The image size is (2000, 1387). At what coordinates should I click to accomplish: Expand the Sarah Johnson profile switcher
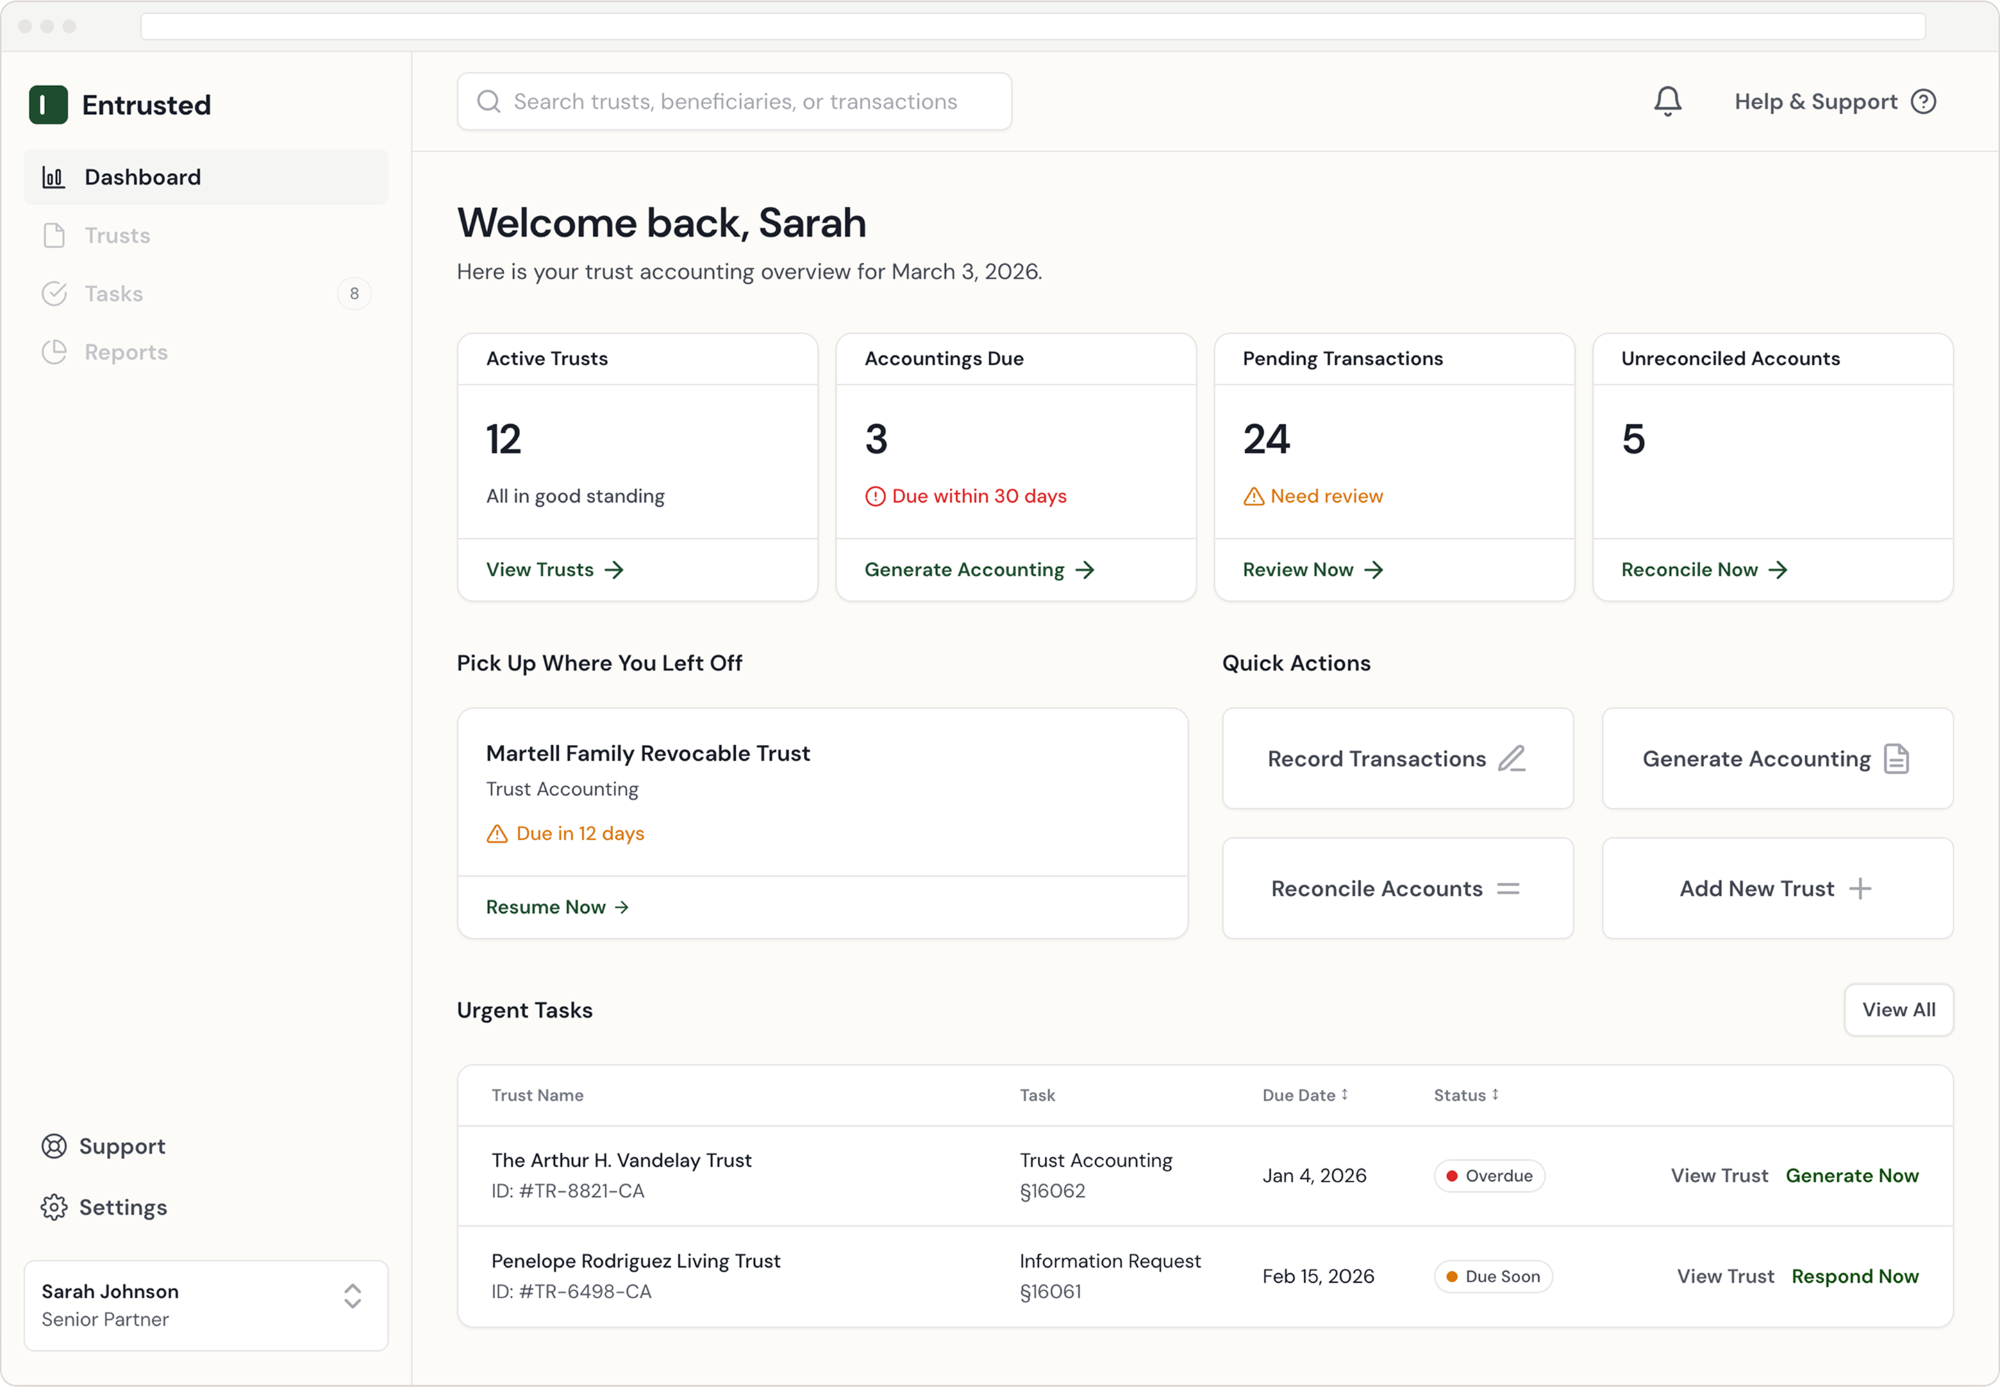pos(352,1298)
